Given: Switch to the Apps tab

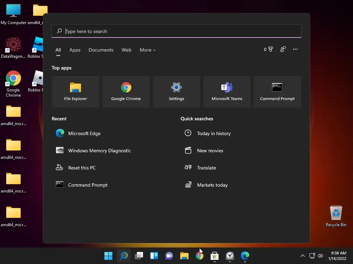Looking at the screenshot, I should pos(75,50).
